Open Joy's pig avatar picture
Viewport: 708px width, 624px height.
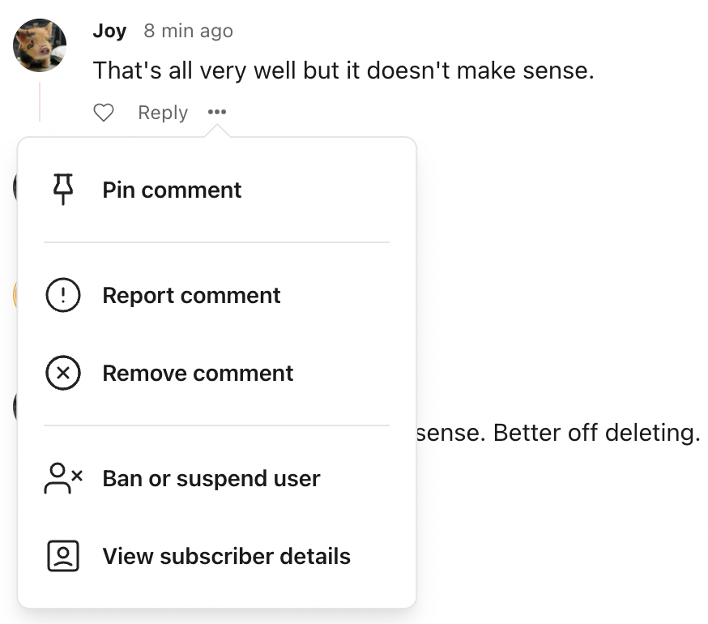click(40, 45)
